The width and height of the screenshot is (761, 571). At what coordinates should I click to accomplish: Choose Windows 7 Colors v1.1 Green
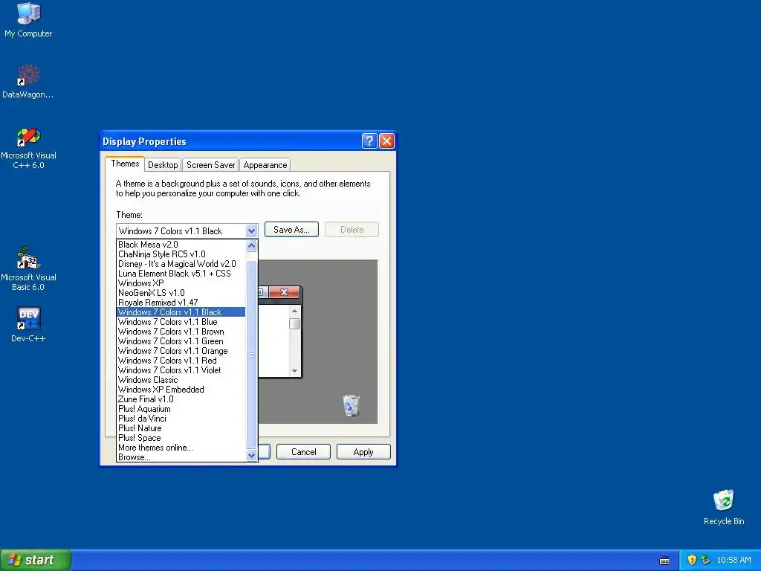pyautogui.click(x=181, y=341)
